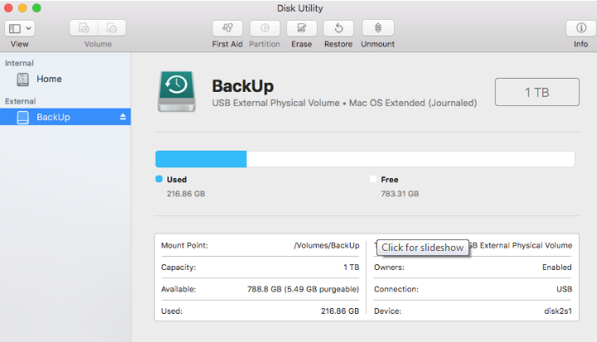Click the '216.86 GB' under Used legend
This screenshot has height=342, width=597.
[186, 194]
